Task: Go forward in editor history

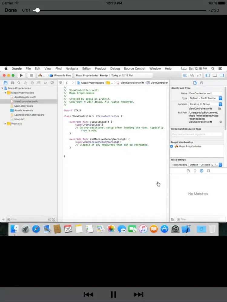Action: tap(73, 83)
